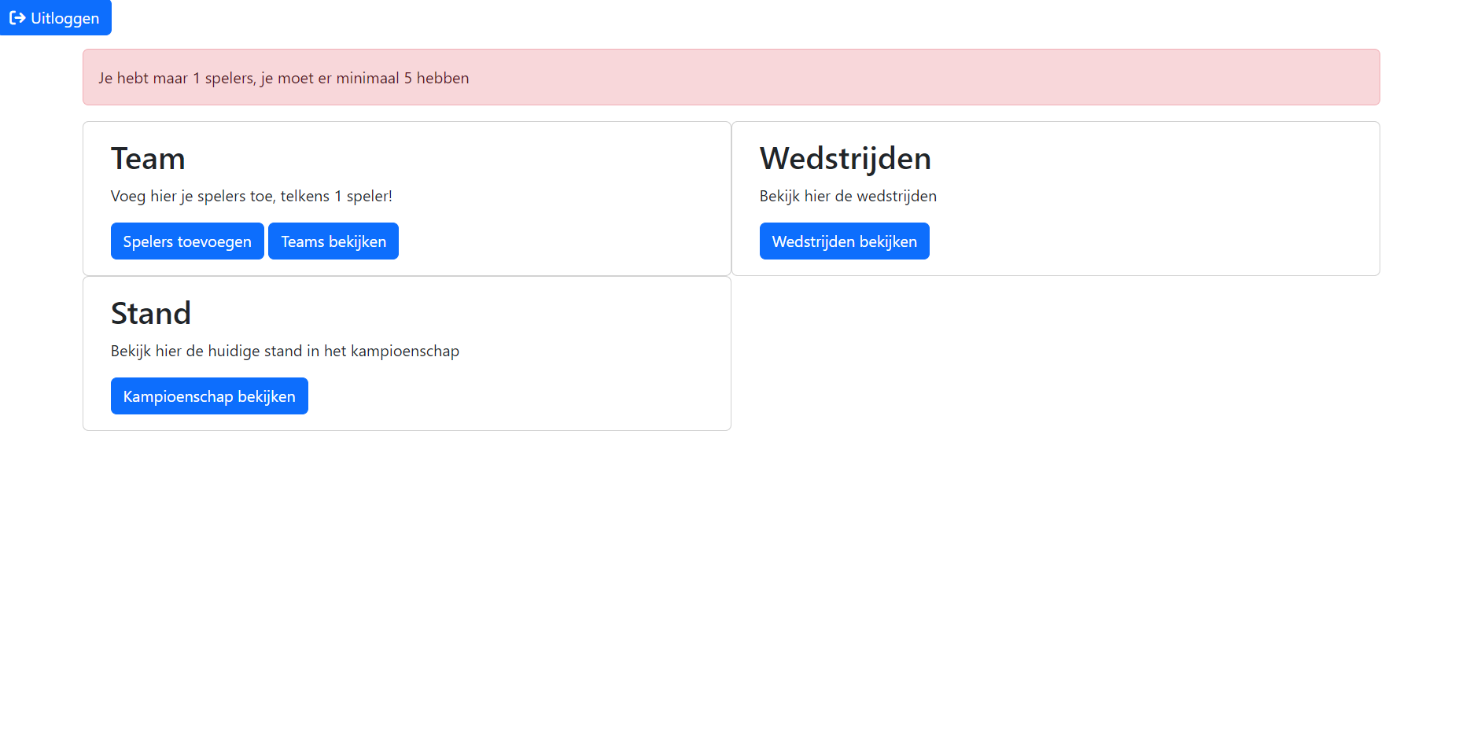1459x751 pixels.
Task: Click the red minimum players warning alert
Action: pos(865,77)
